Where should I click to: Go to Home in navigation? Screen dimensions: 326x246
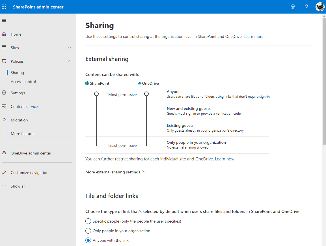point(16,34)
